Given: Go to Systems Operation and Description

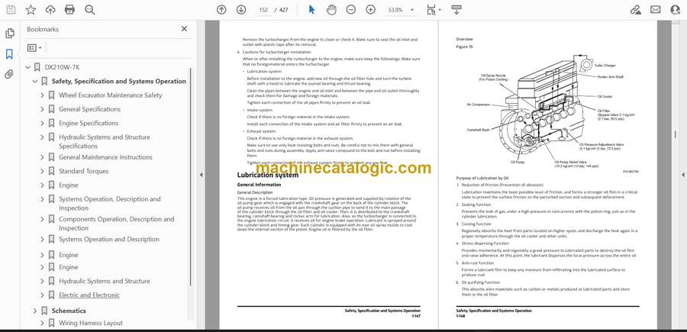Looking at the screenshot, I should click(109, 239).
